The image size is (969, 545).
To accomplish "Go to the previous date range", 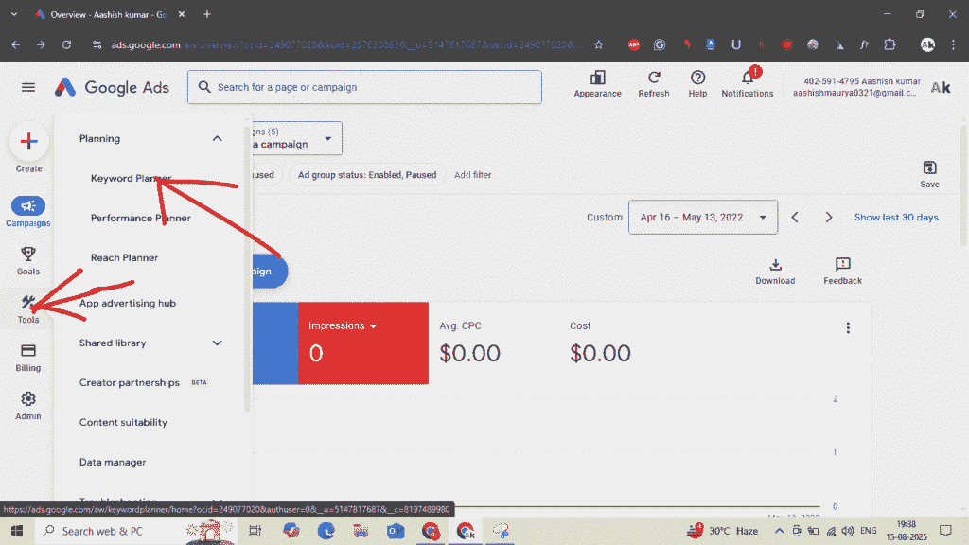I will (795, 218).
